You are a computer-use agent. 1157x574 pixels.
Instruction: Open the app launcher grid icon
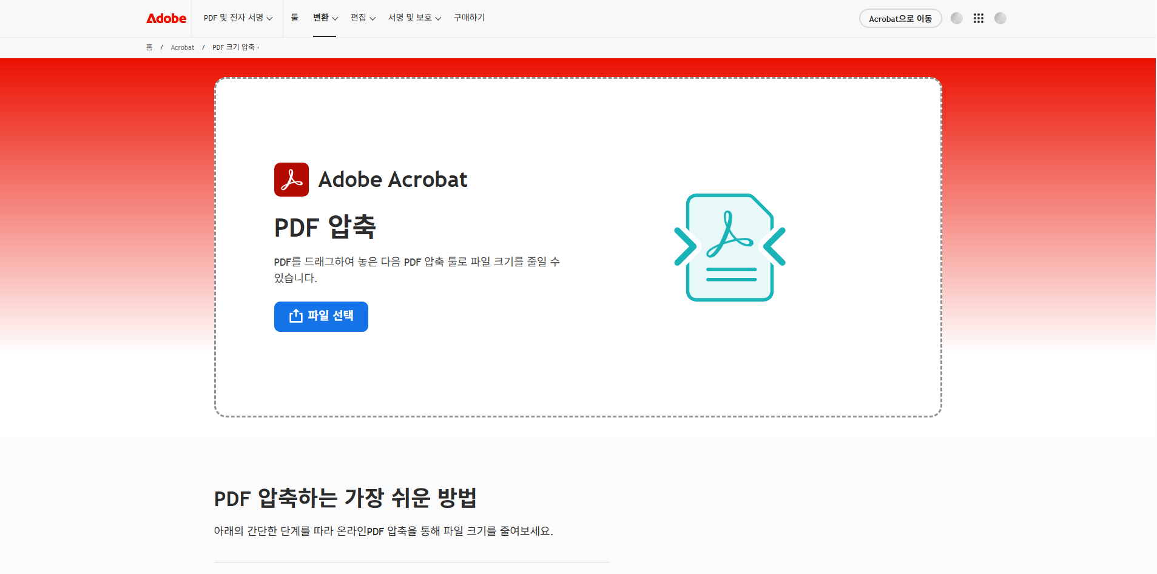pyautogui.click(x=979, y=18)
